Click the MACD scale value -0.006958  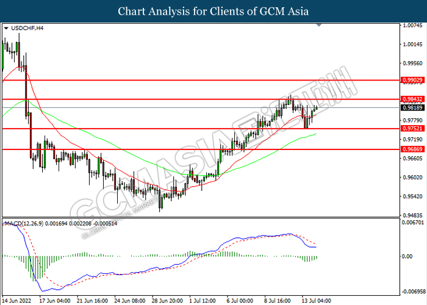coord(413,292)
